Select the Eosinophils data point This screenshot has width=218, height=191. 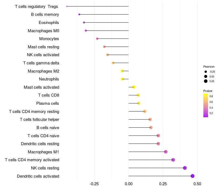(x=84, y=23)
